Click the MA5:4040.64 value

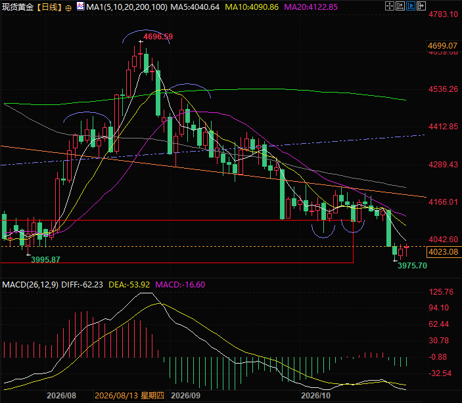click(195, 7)
